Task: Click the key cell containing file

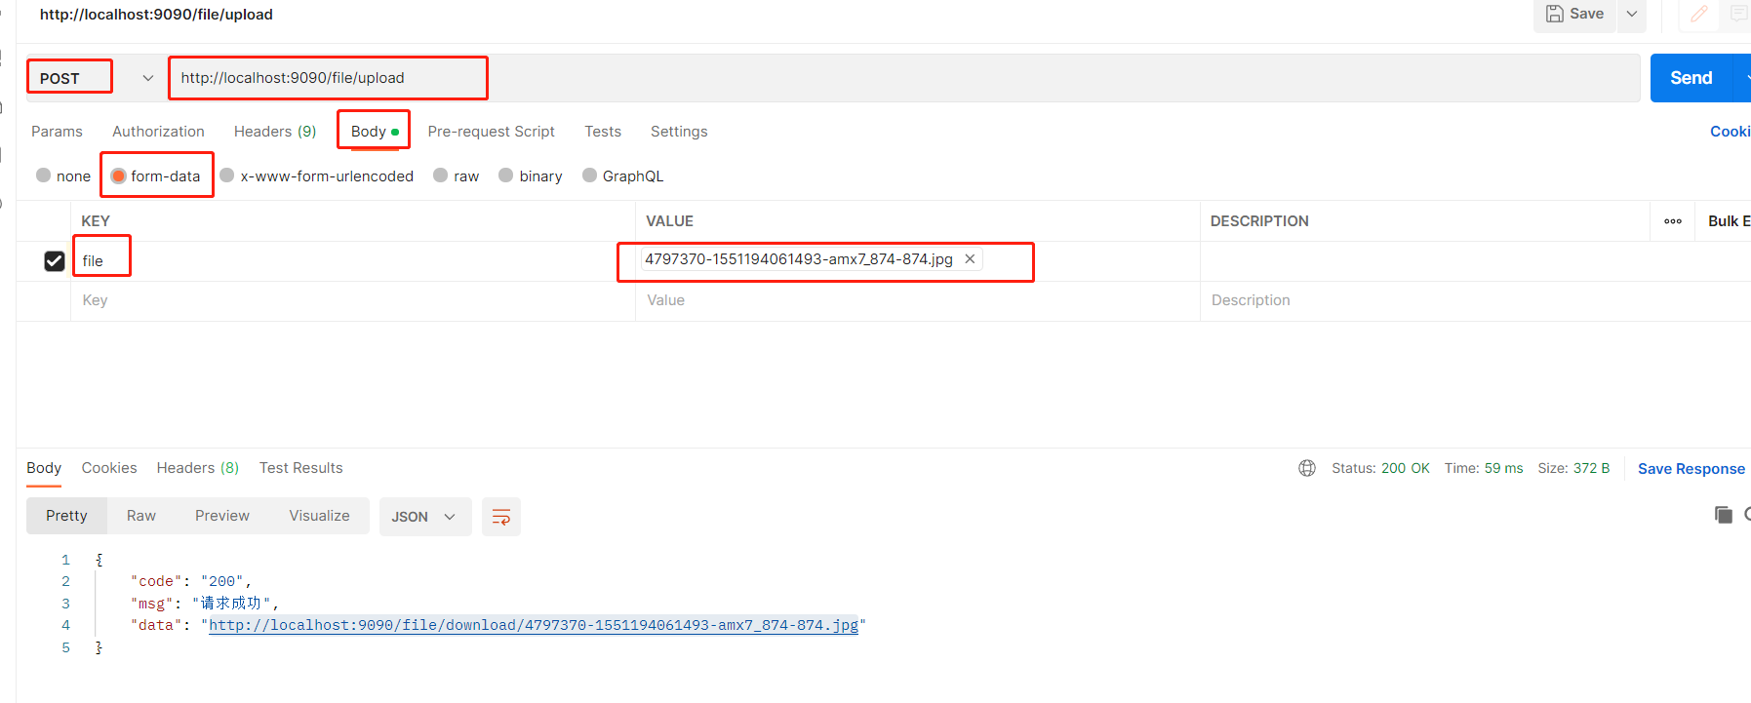Action: click(353, 261)
